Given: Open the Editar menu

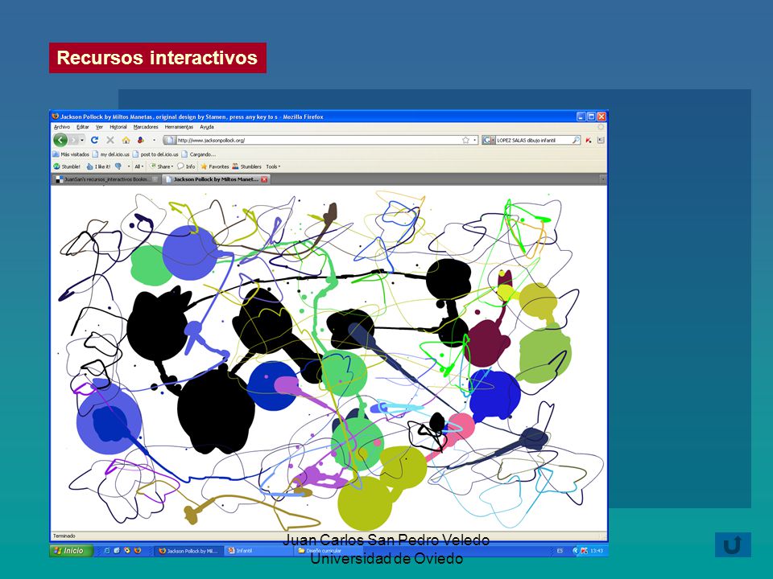Looking at the screenshot, I should click(82, 127).
